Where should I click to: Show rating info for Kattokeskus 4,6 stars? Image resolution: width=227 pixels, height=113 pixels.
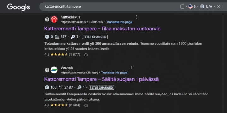click(x=86, y=55)
